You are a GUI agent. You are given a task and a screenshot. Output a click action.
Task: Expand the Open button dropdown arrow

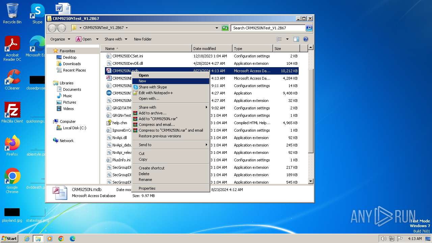[x=97, y=39]
